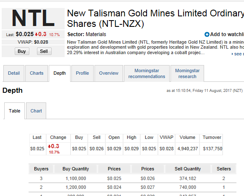Click the change down arrow in summary table
The image size is (244, 196).
49,146
